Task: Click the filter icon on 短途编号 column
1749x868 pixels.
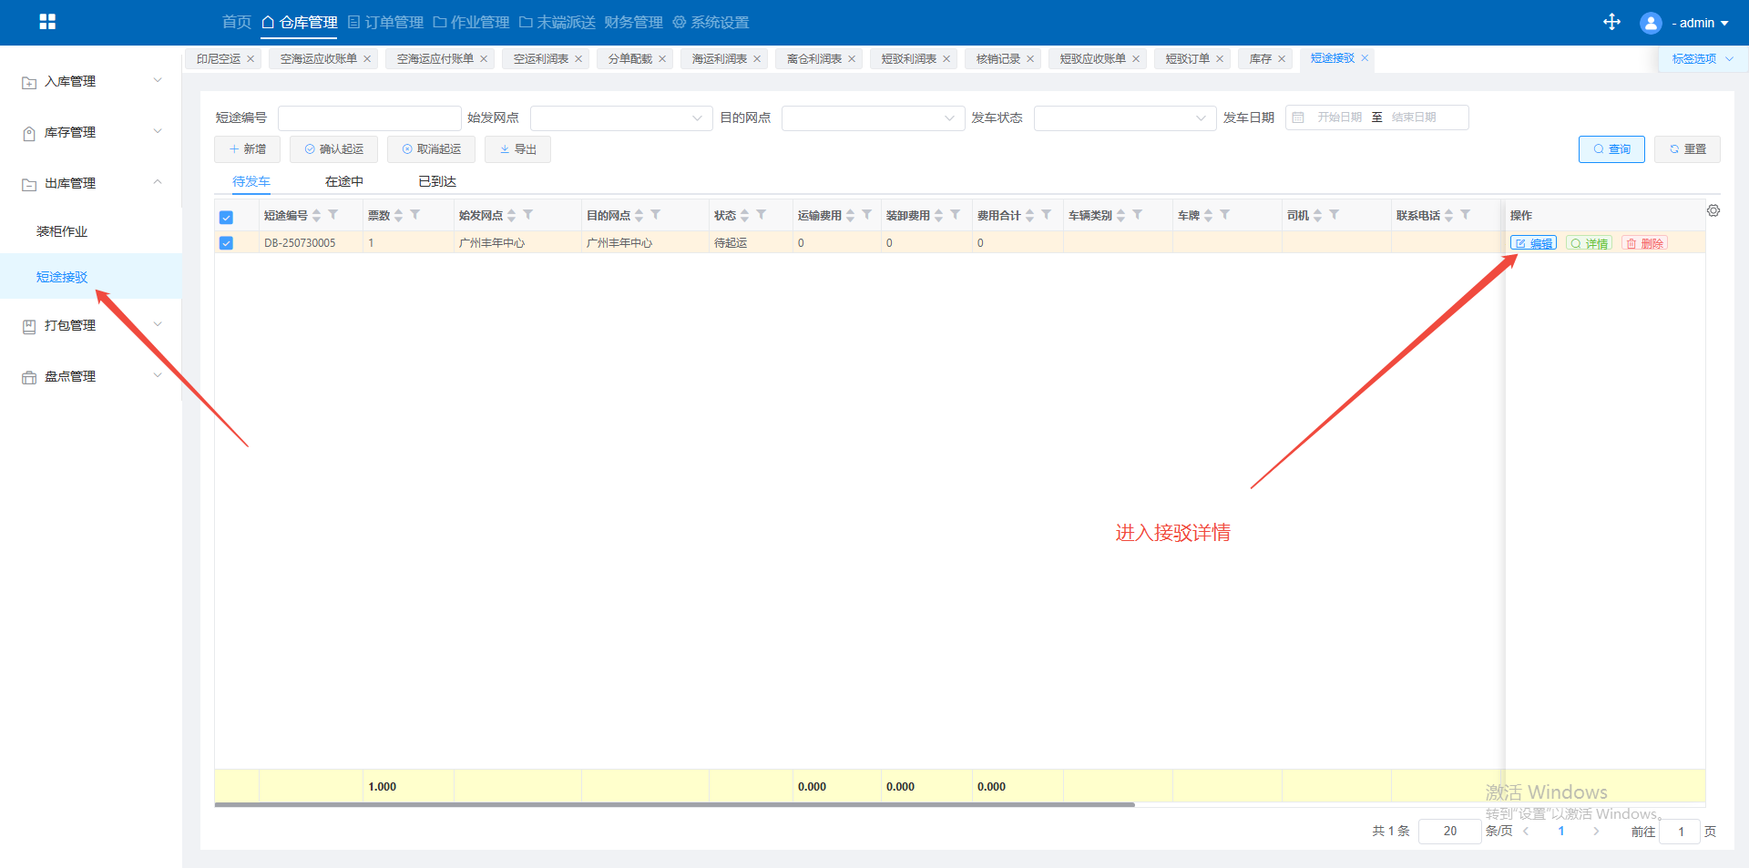Action: point(333,215)
